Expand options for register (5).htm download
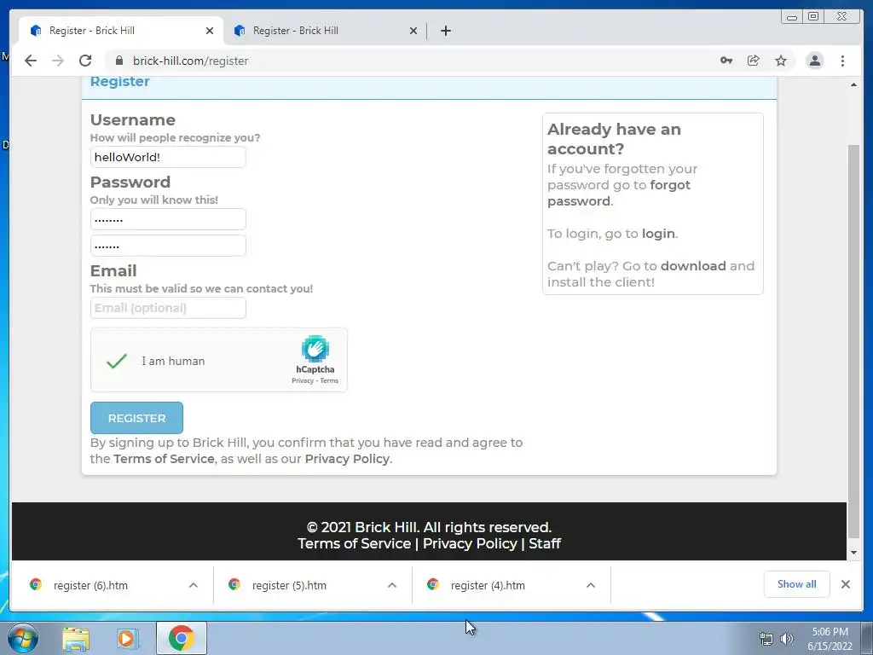 tap(392, 585)
